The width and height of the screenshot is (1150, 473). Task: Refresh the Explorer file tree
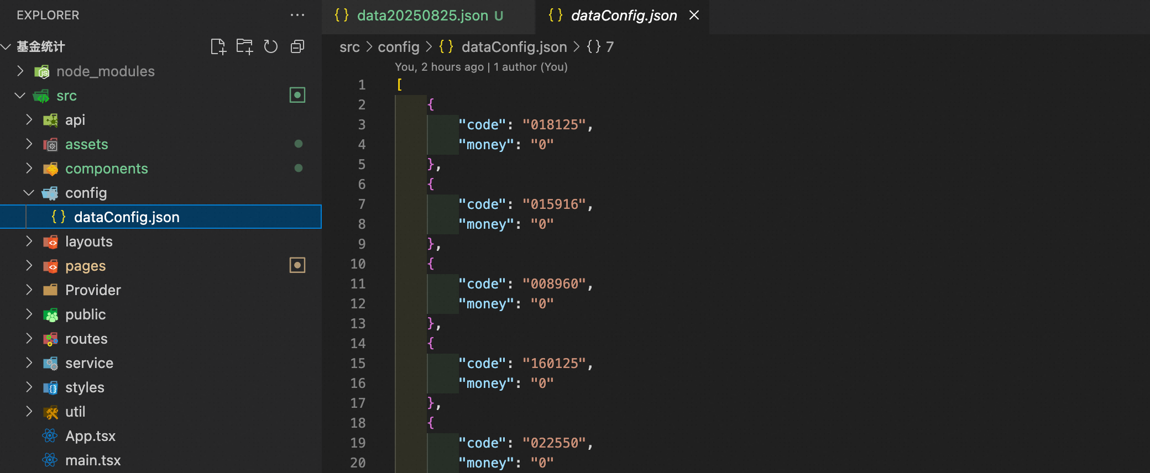270,47
